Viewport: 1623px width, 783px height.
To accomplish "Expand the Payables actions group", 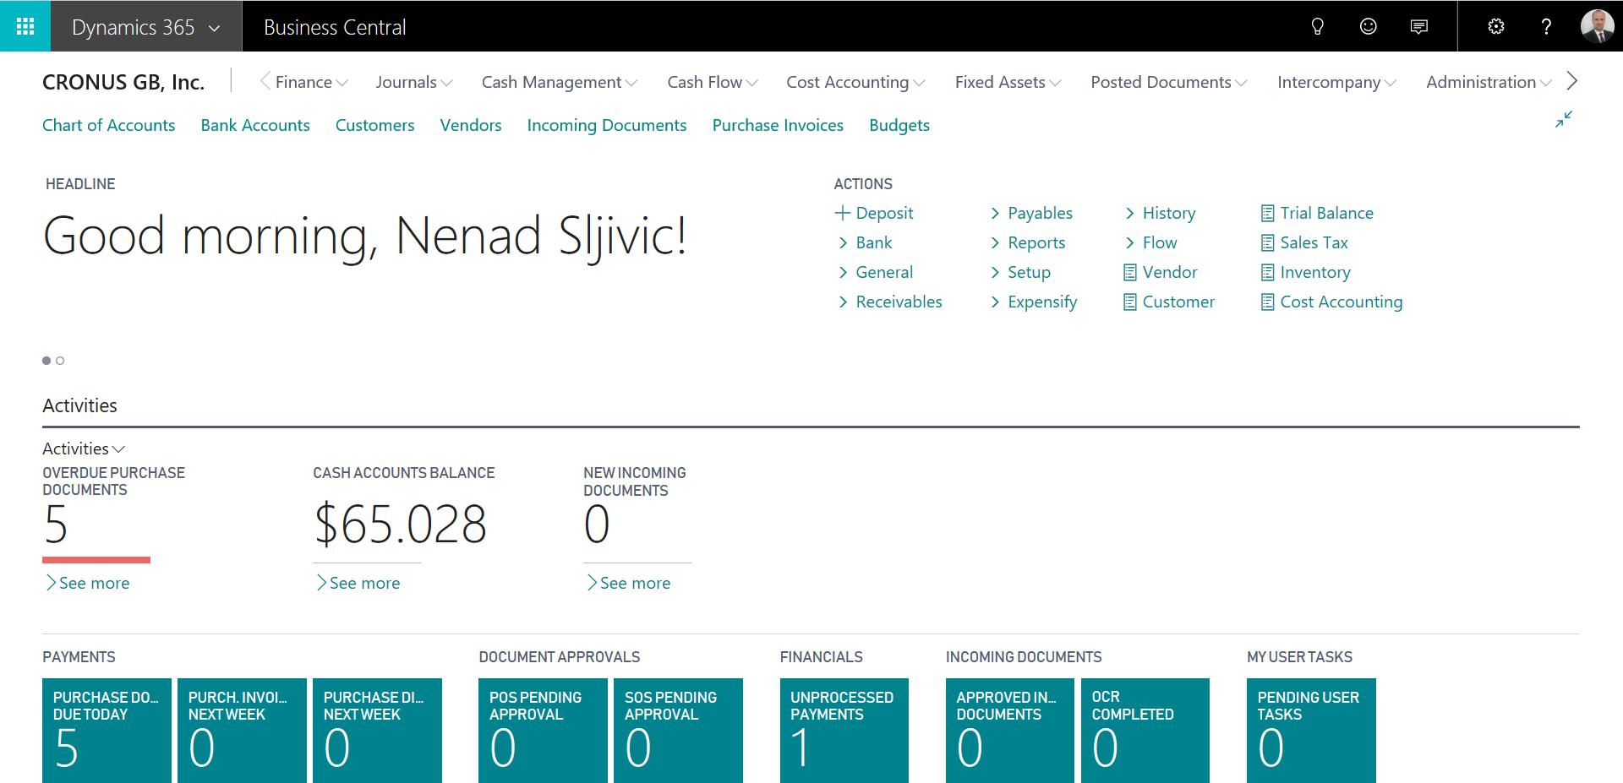I will (x=1031, y=213).
